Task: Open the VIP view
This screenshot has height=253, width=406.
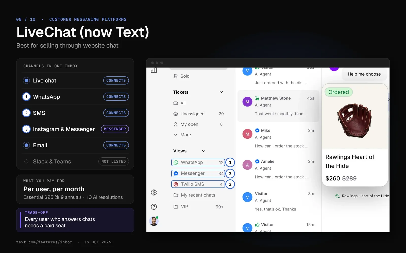Action: 198,207
